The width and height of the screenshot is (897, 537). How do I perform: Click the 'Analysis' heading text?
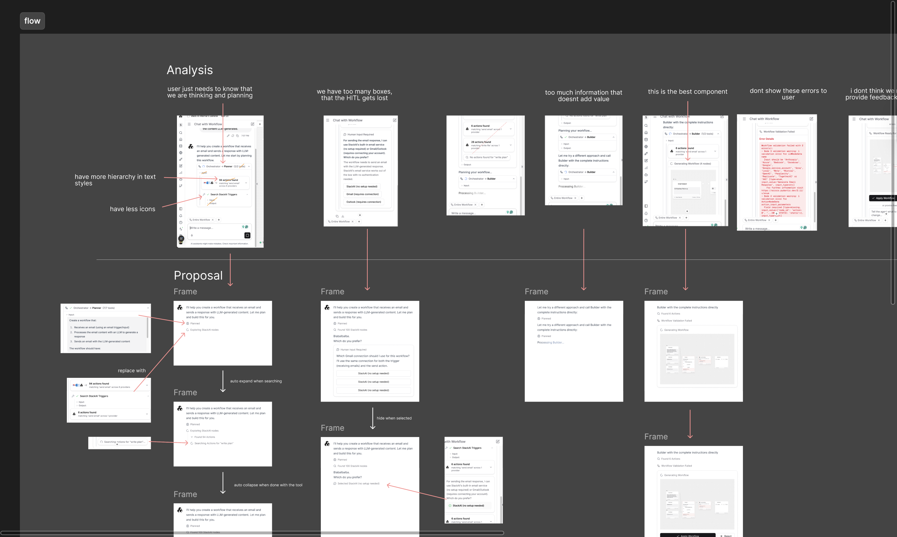click(190, 70)
